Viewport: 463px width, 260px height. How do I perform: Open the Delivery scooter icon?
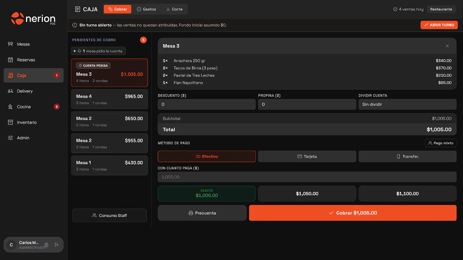pos(10,91)
